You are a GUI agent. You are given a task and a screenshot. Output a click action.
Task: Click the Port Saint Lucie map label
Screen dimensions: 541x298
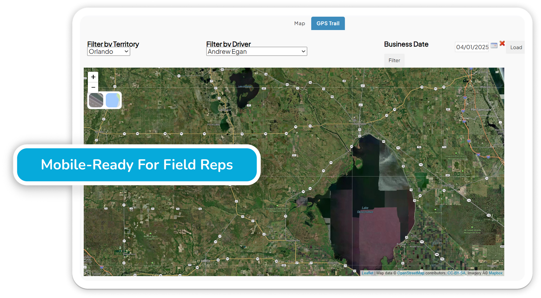481,109
